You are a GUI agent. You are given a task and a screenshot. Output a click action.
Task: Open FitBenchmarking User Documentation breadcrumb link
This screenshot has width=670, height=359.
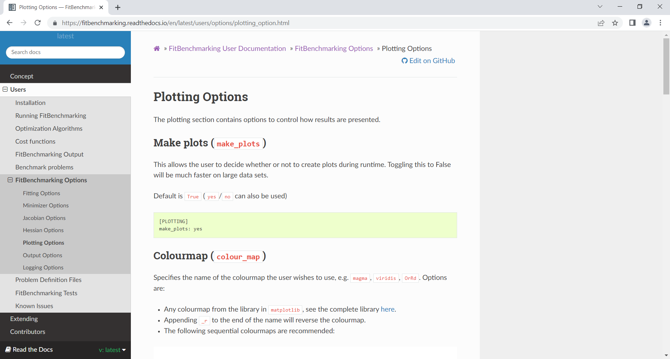click(227, 48)
